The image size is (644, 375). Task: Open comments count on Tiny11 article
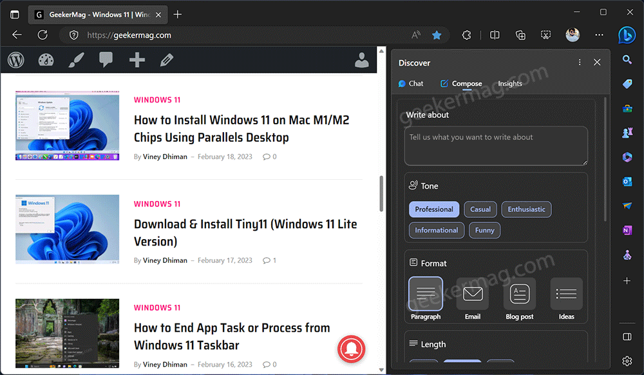(269, 260)
